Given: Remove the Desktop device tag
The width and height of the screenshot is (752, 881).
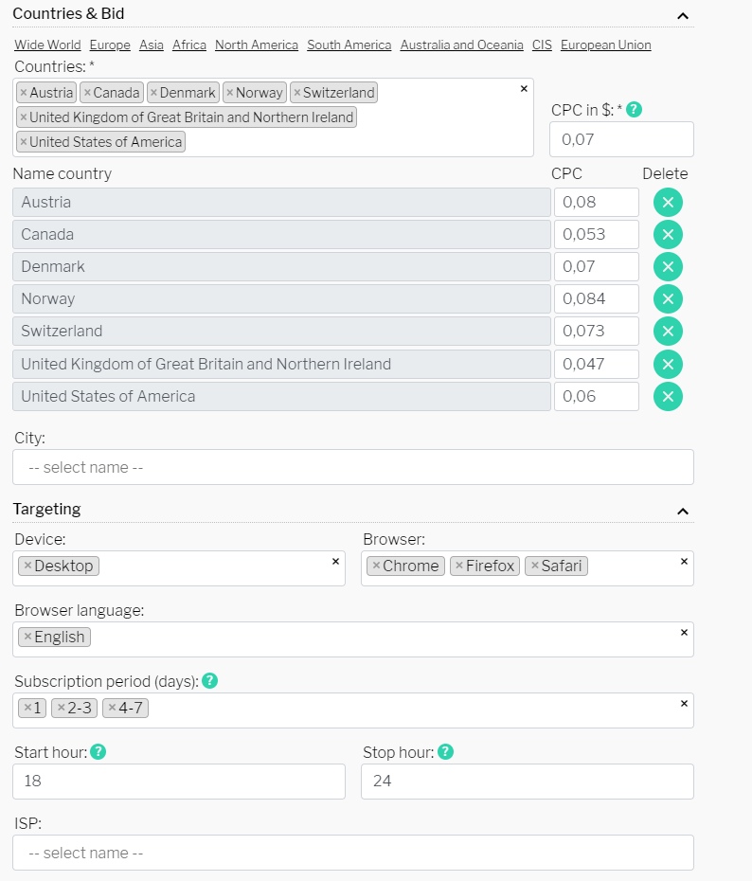Looking at the screenshot, I should 27,566.
